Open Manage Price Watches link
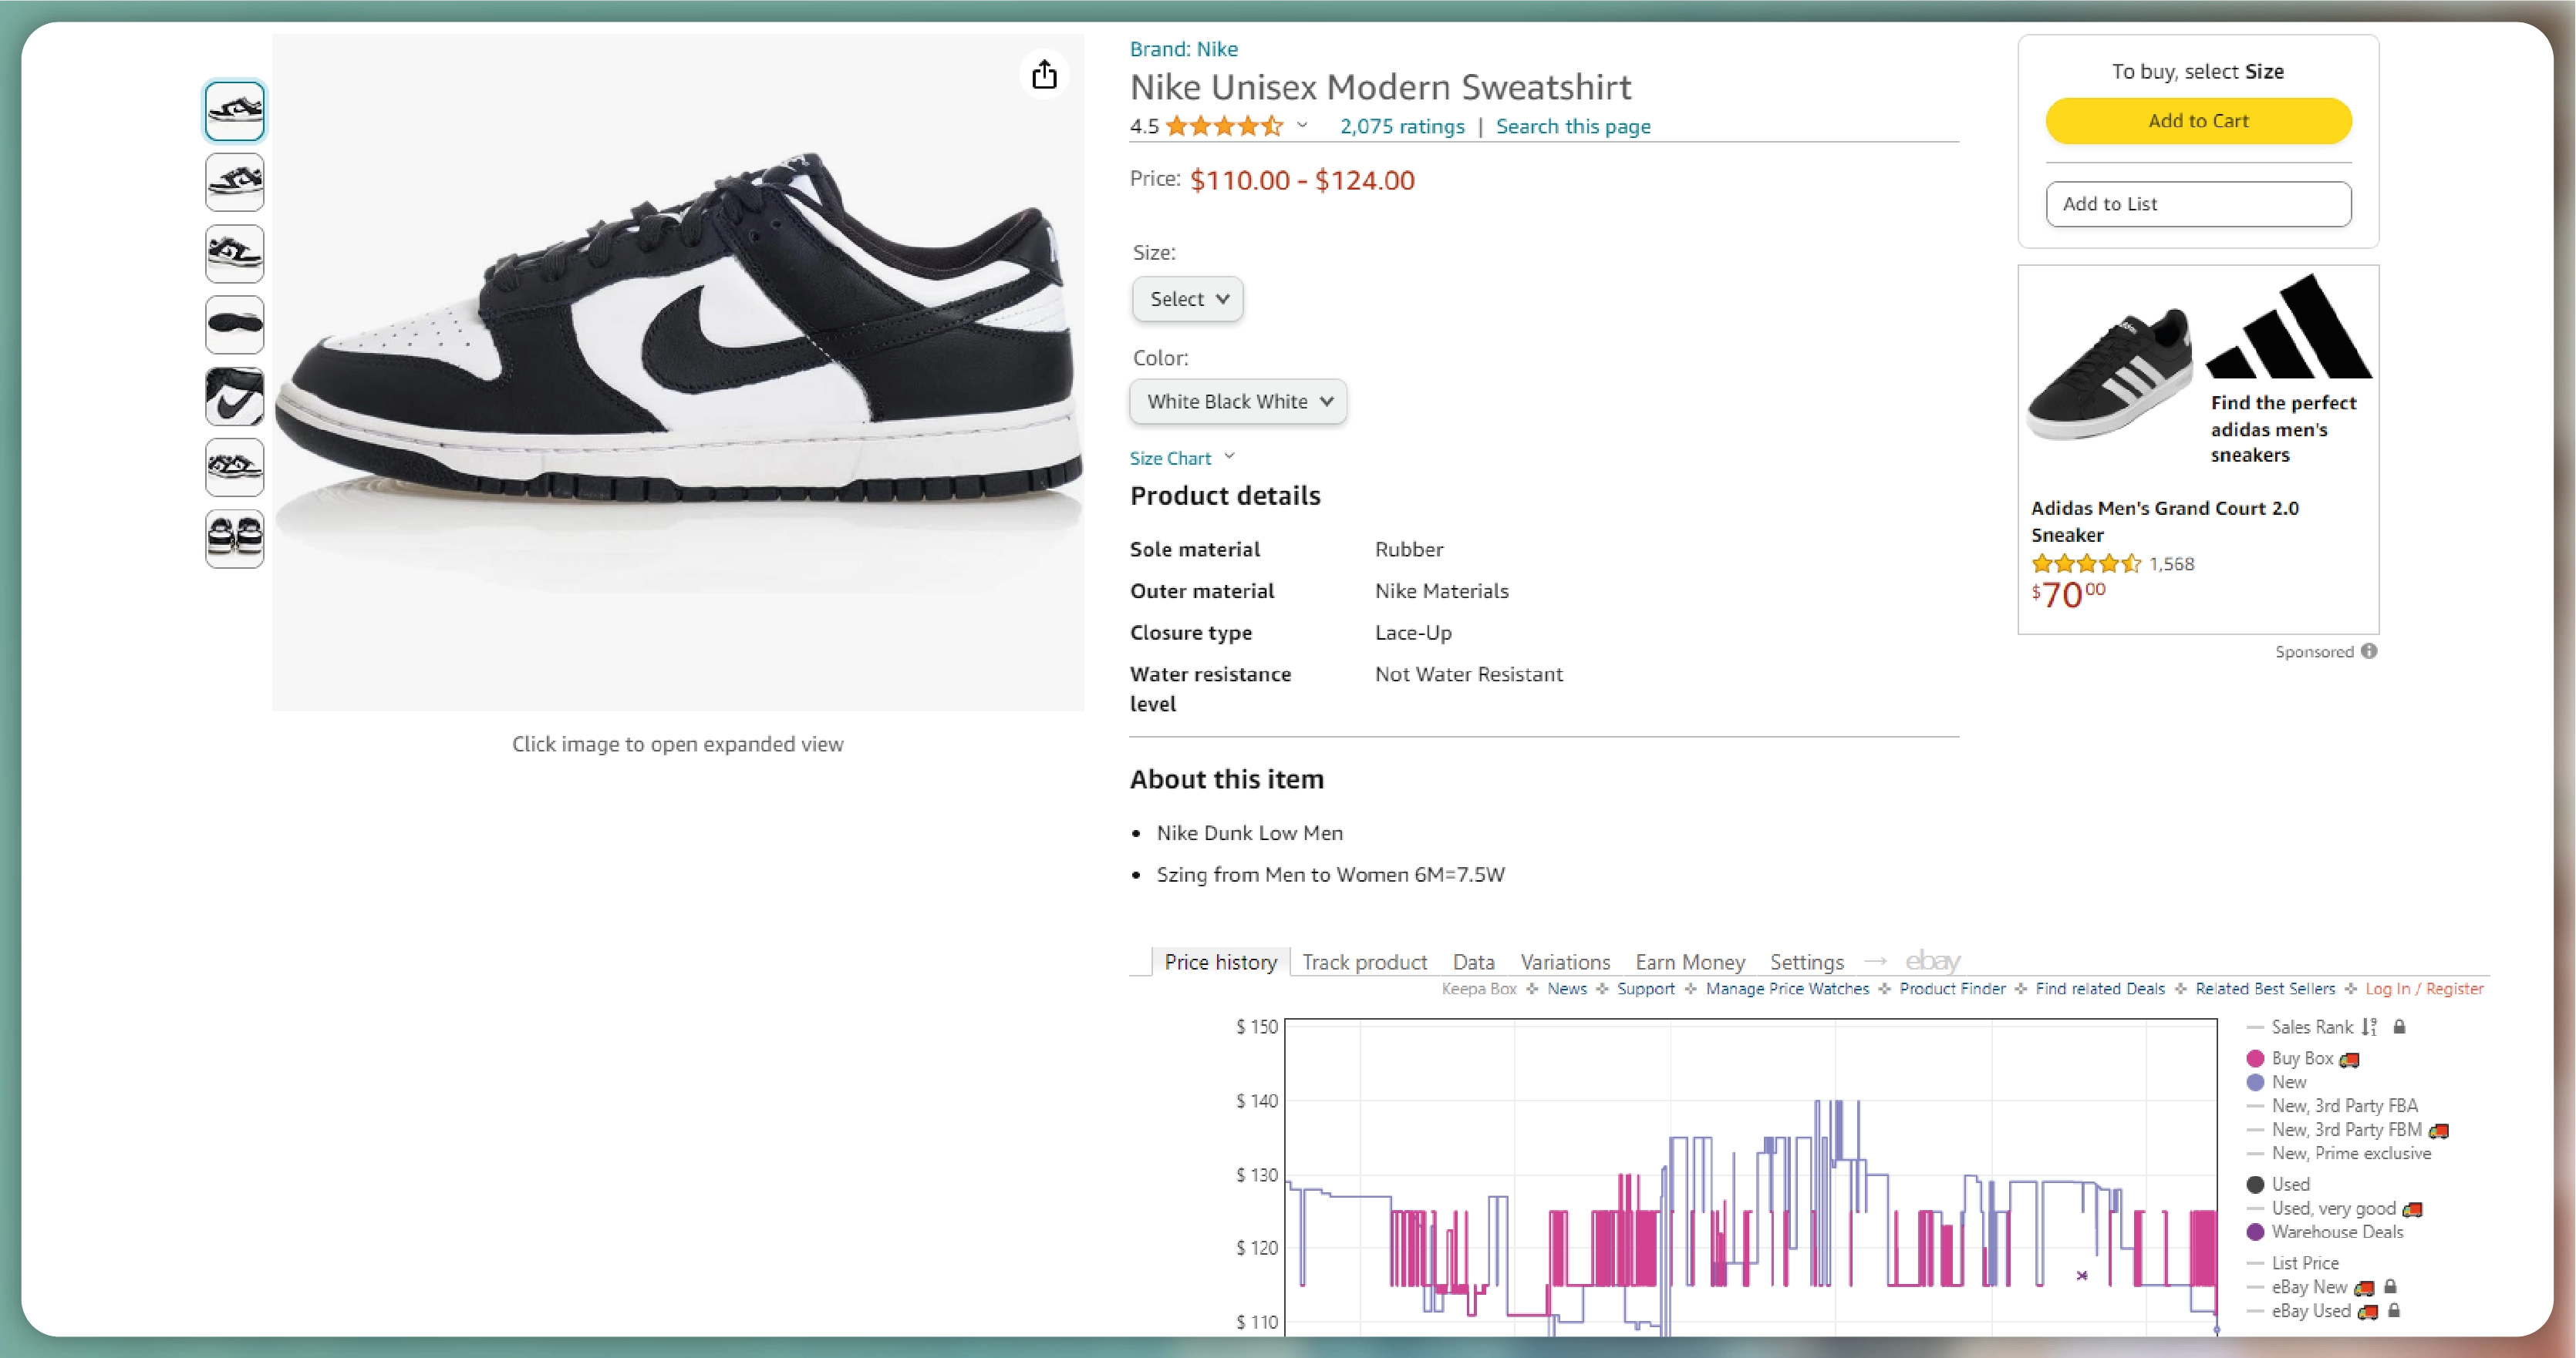The width and height of the screenshot is (2576, 1358). (1787, 988)
